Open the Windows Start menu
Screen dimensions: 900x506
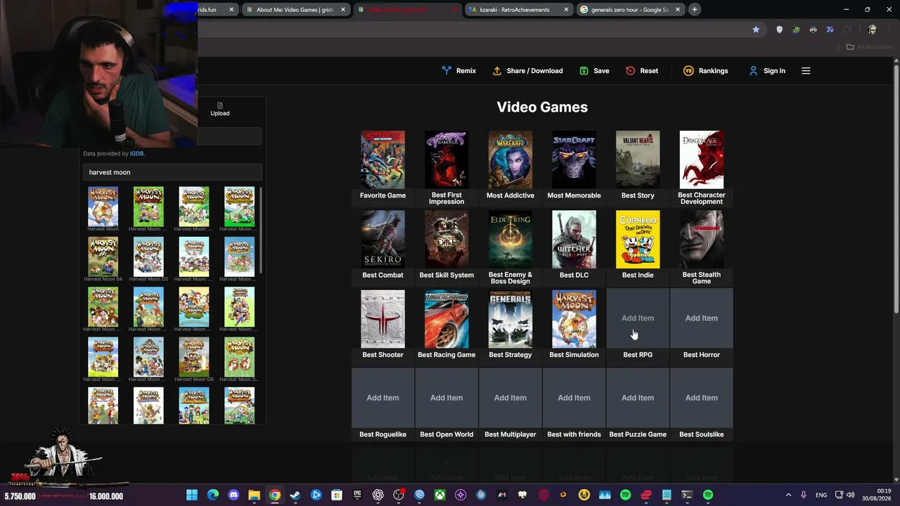192,495
